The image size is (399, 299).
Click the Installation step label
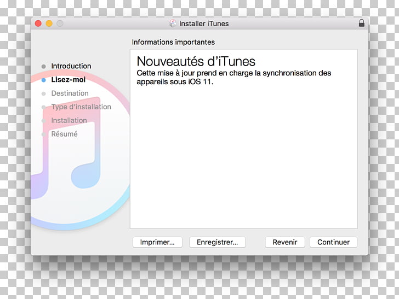(69, 120)
